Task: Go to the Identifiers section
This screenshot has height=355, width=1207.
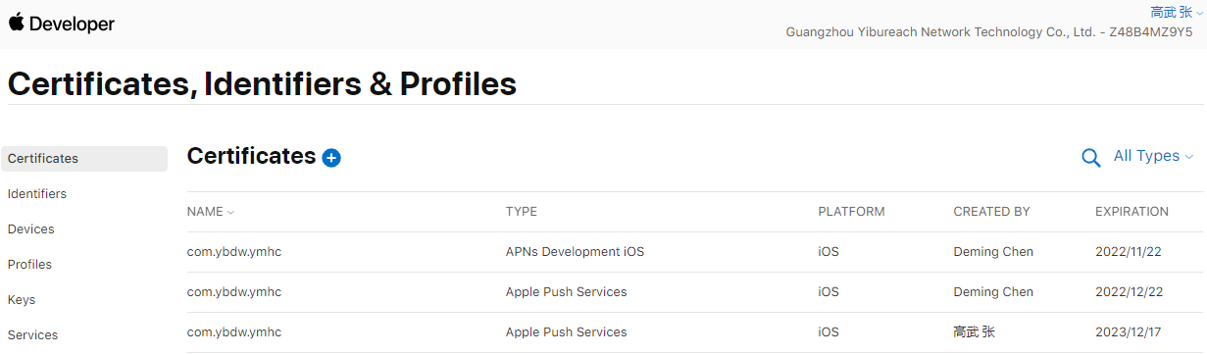Action: pos(37,194)
